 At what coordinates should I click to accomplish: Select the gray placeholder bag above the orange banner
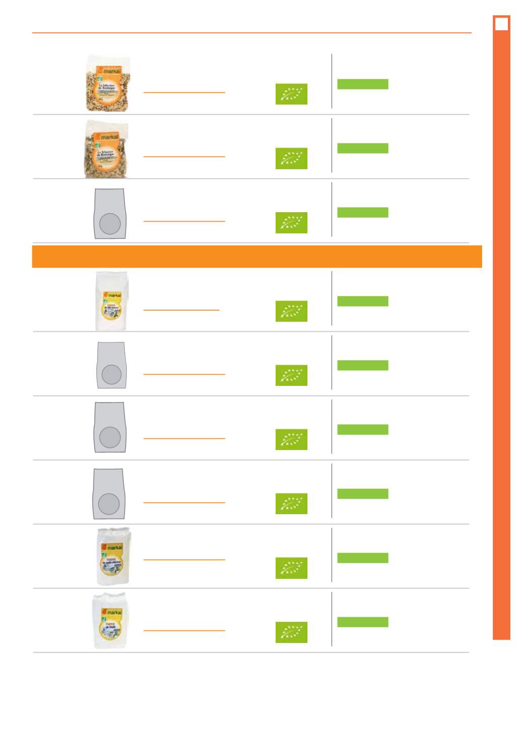[110, 214]
